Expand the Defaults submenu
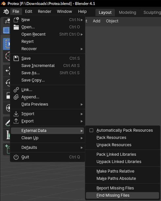The width and height of the screenshot is (161, 201). (x=47, y=148)
